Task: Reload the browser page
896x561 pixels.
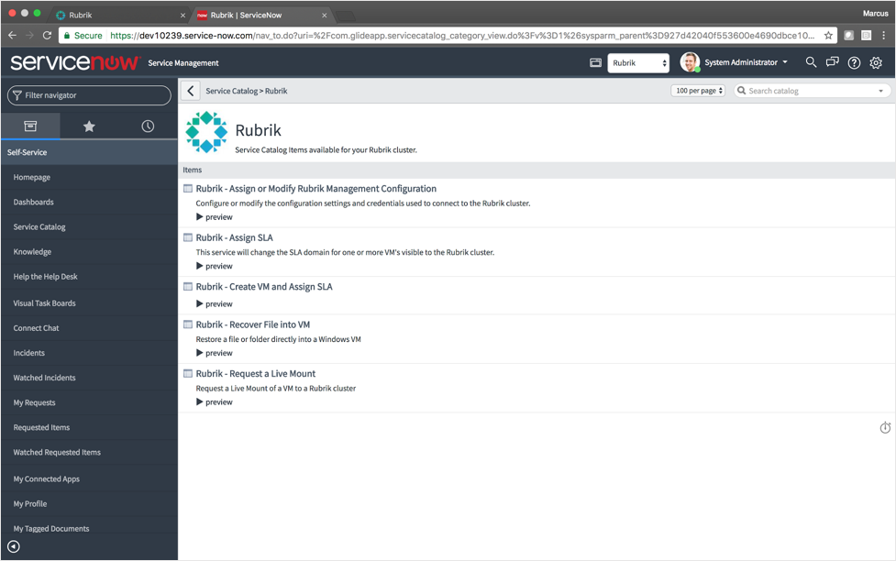Action: [x=48, y=36]
